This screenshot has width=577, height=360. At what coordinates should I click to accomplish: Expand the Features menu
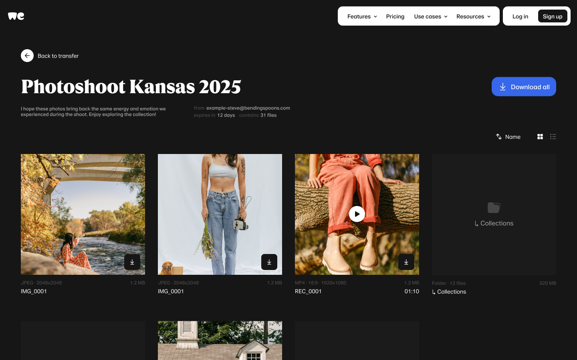(362, 16)
